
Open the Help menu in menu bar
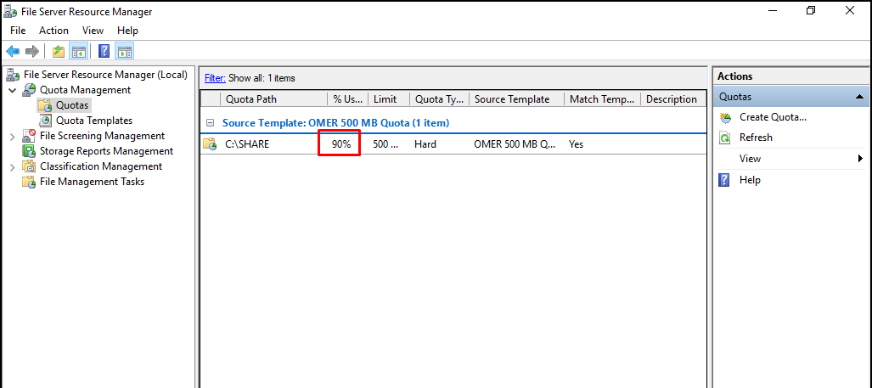tap(128, 31)
